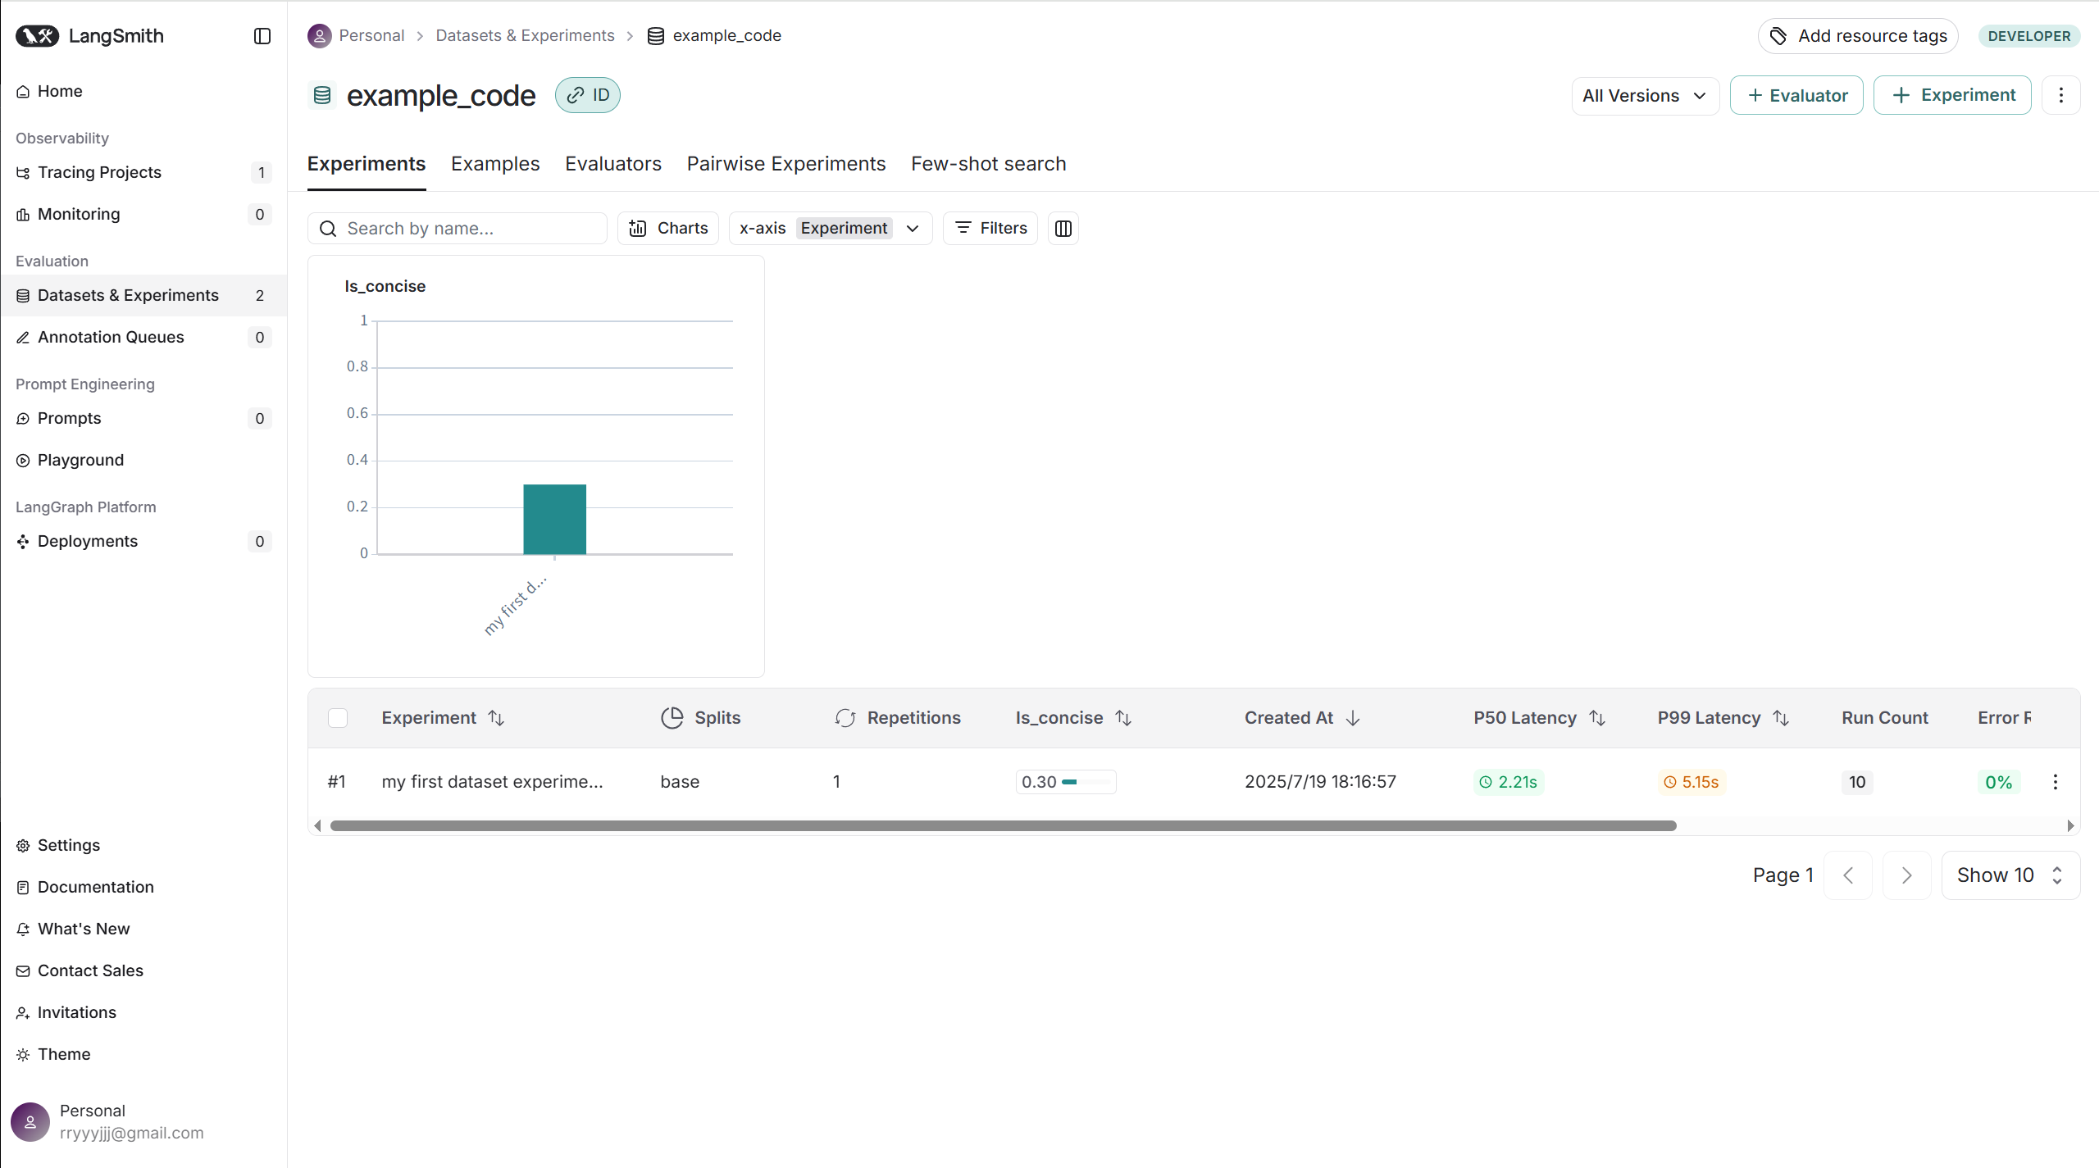Sort by the Experiment column arrows
The height and width of the screenshot is (1168, 2099).
496,718
